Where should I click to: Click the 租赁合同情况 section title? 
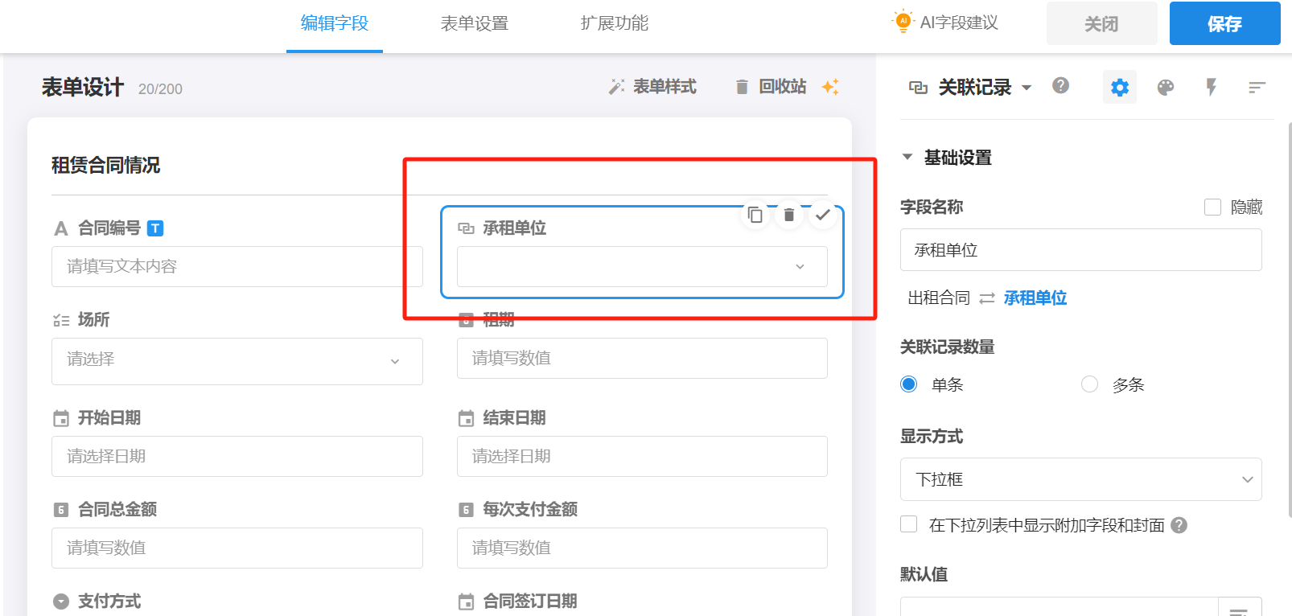105,165
